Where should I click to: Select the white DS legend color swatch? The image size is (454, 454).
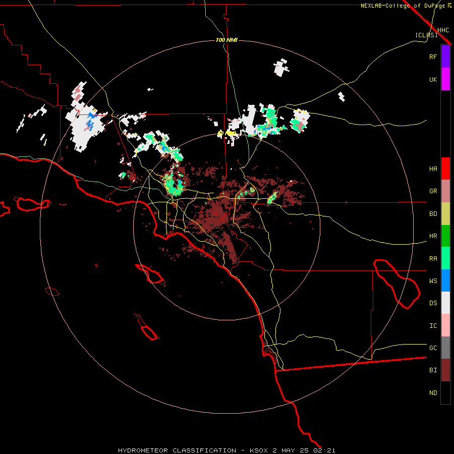(445, 303)
